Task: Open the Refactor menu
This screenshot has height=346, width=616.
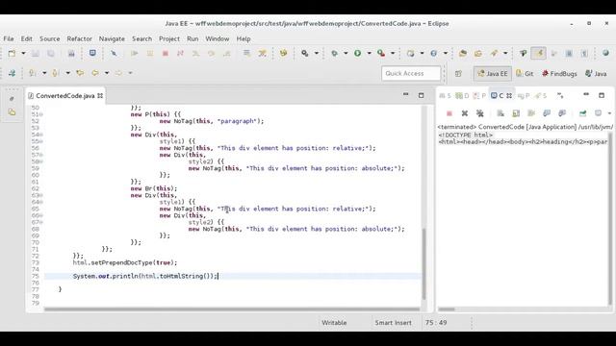Action: point(79,38)
